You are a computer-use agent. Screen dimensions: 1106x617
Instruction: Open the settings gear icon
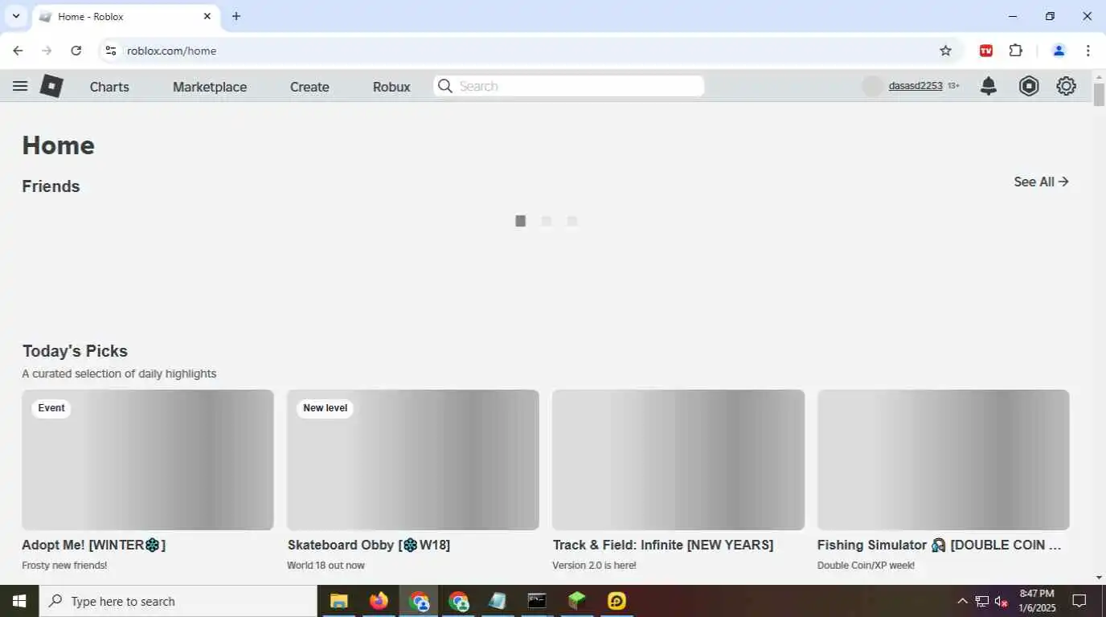(1066, 86)
